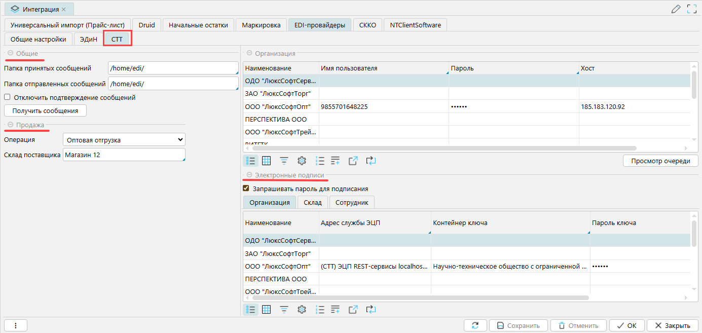
Task: Enable Отключить подтверждение сообщений checkbox
Action: click(8, 97)
